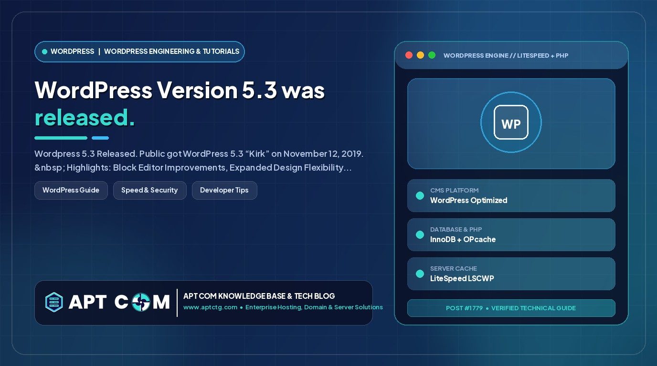Image resolution: width=657 pixels, height=366 pixels.
Task: Click the "WordPress Optimized" value
Action: pyautogui.click(x=468, y=200)
